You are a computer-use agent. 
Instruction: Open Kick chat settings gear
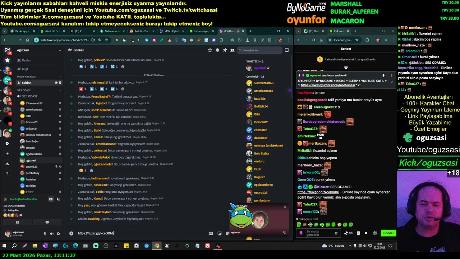click(366, 233)
